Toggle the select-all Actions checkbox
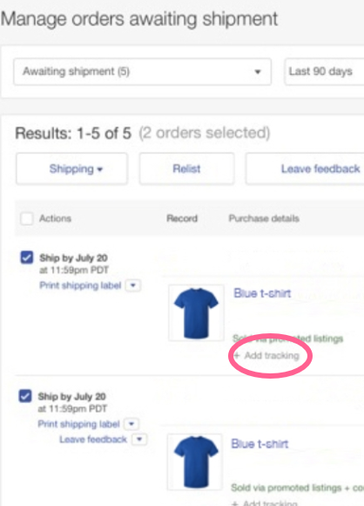The width and height of the screenshot is (364, 506). (x=27, y=218)
